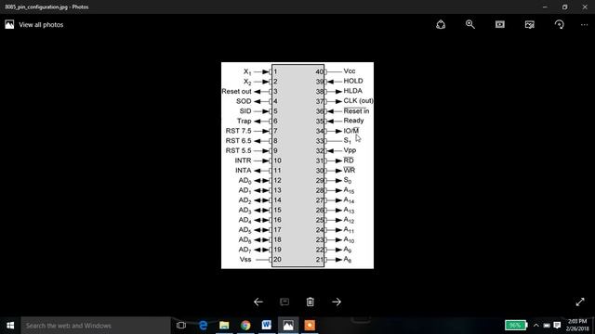Open the Action Center notifications icon
This screenshot has width=595, height=334.
pos(557,326)
